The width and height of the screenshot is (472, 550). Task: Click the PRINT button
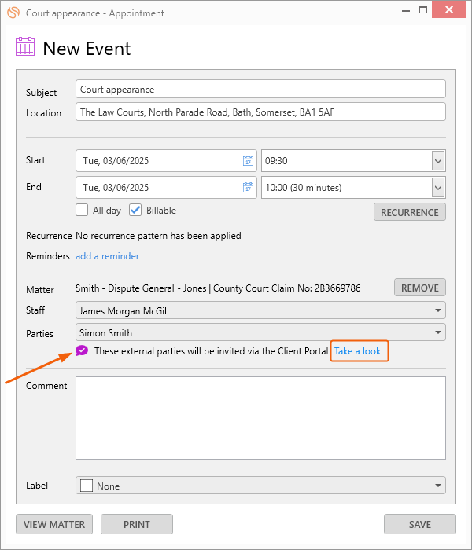click(x=137, y=524)
